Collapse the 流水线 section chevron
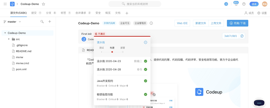Viewport: 270px width, 108px height. click(145, 42)
